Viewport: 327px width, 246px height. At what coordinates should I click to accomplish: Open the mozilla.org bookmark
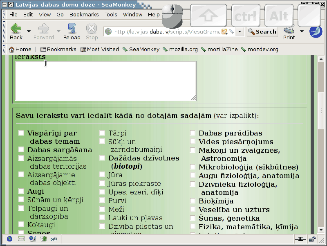[x=180, y=50]
